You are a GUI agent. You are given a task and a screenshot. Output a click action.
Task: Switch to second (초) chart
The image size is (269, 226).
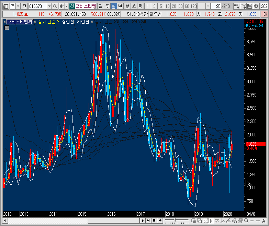(x=134, y=6)
